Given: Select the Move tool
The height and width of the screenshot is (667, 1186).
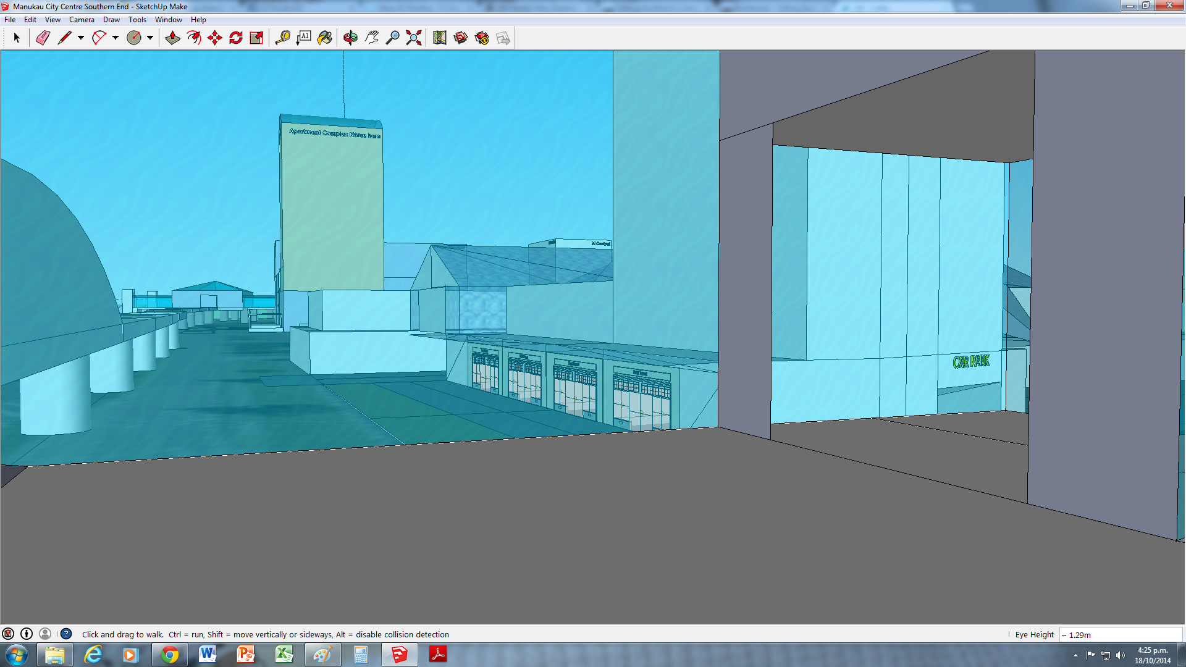Looking at the screenshot, I should click(215, 38).
